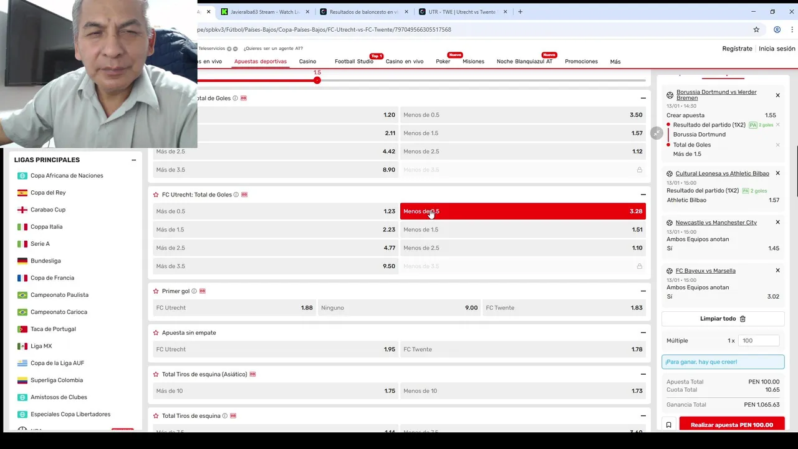Click the Brazil flag beside Campeonato Paulista
Screen dimensions: 798x449
tap(22, 295)
